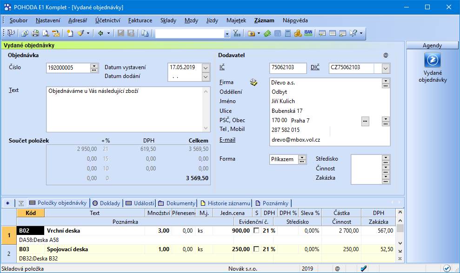Click the small calculator toolbar icon
Screen dimensions: 460x273
[x=278, y=33]
